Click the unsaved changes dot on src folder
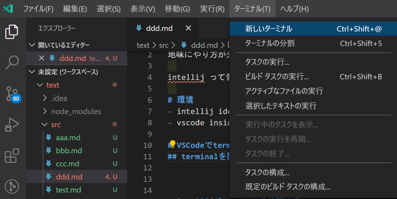Image resolution: width=397 pixels, height=199 pixels. click(114, 124)
